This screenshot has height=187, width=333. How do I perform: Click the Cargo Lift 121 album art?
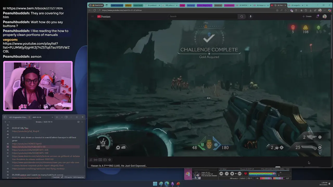click(x=196, y=175)
